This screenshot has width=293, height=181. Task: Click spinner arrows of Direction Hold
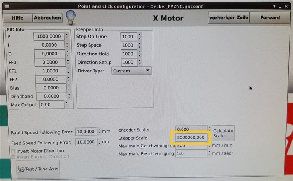tap(140, 54)
